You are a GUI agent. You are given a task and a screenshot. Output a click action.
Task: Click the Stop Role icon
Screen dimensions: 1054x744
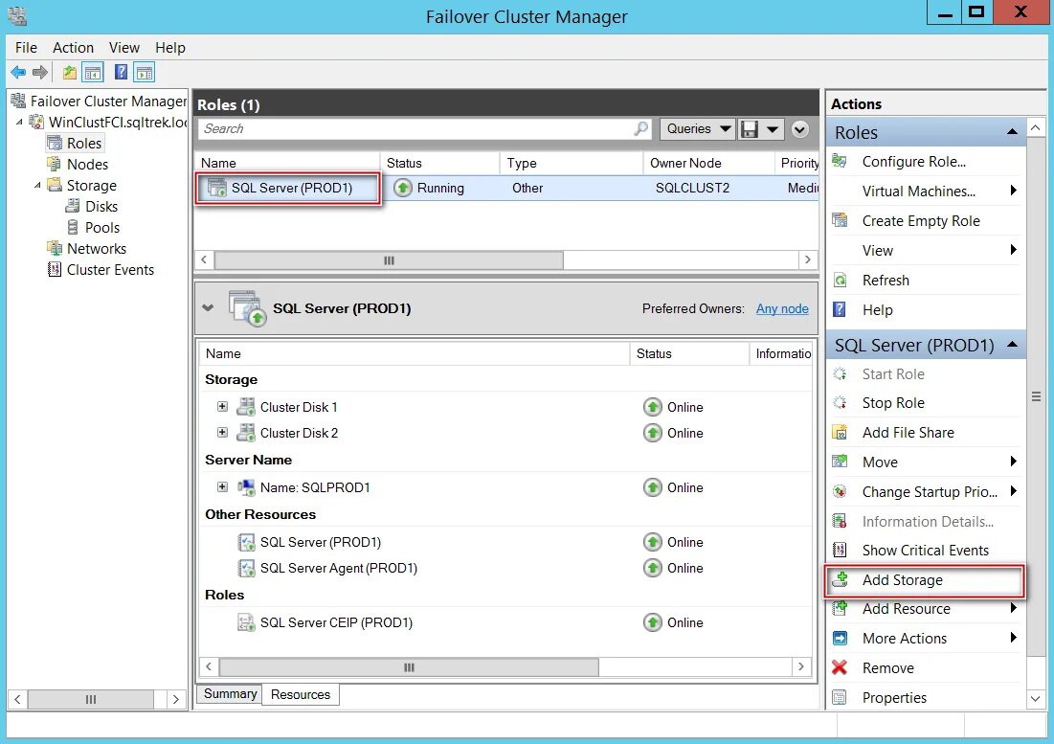(x=840, y=402)
